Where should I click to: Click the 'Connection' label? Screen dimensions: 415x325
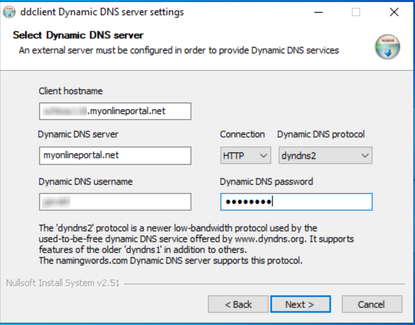tap(242, 134)
